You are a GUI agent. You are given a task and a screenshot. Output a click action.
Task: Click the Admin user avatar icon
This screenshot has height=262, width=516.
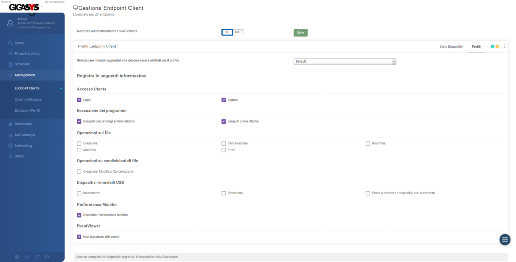tap(10, 23)
